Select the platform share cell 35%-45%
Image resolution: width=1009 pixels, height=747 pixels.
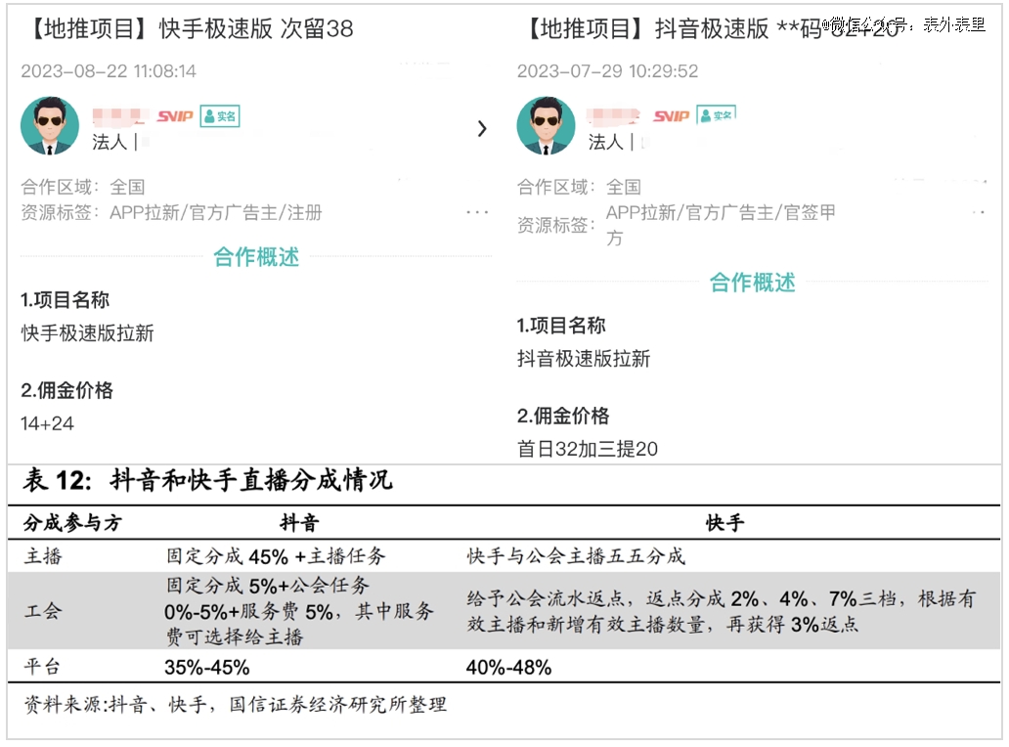tap(206, 667)
